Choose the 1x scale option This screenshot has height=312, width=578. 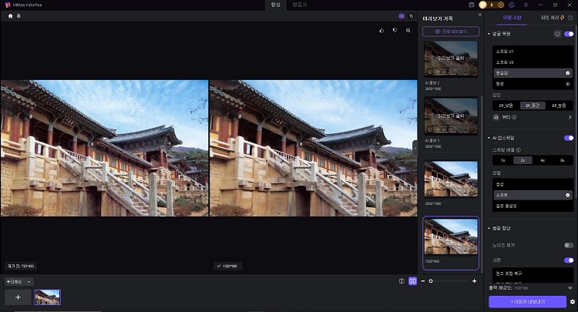502,160
